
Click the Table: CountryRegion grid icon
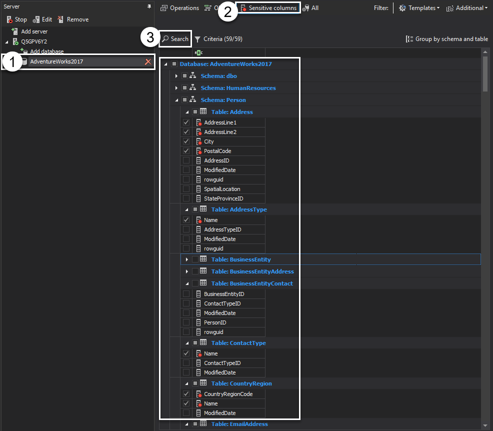pos(203,383)
